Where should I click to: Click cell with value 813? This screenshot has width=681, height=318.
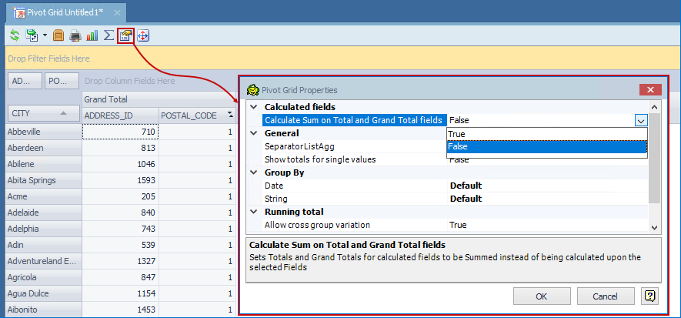pos(120,148)
